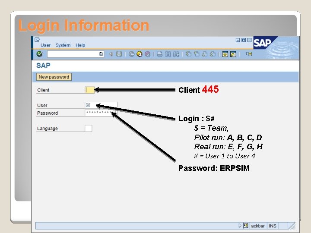Open the Help menu
Image resolution: width=311 pixels, height=233 pixels.
pyautogui.click(x=80, y=45)
